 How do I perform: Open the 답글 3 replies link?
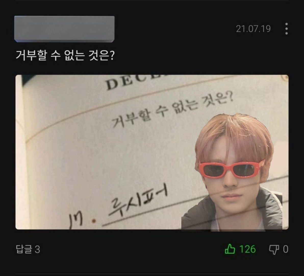(x=28, y=249)
